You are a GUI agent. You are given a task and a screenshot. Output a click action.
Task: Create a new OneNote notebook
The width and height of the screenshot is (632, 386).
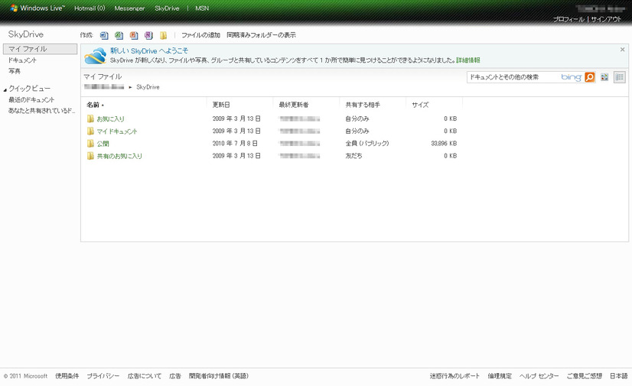[148, 35]
